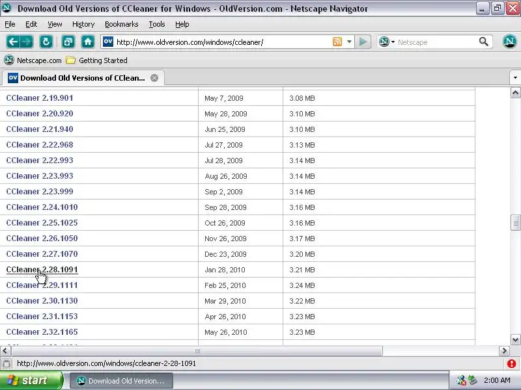This screenshot has height=390, width=521.
Task: Close the Download Old Versions tab
Action: (x=154, y=78)
